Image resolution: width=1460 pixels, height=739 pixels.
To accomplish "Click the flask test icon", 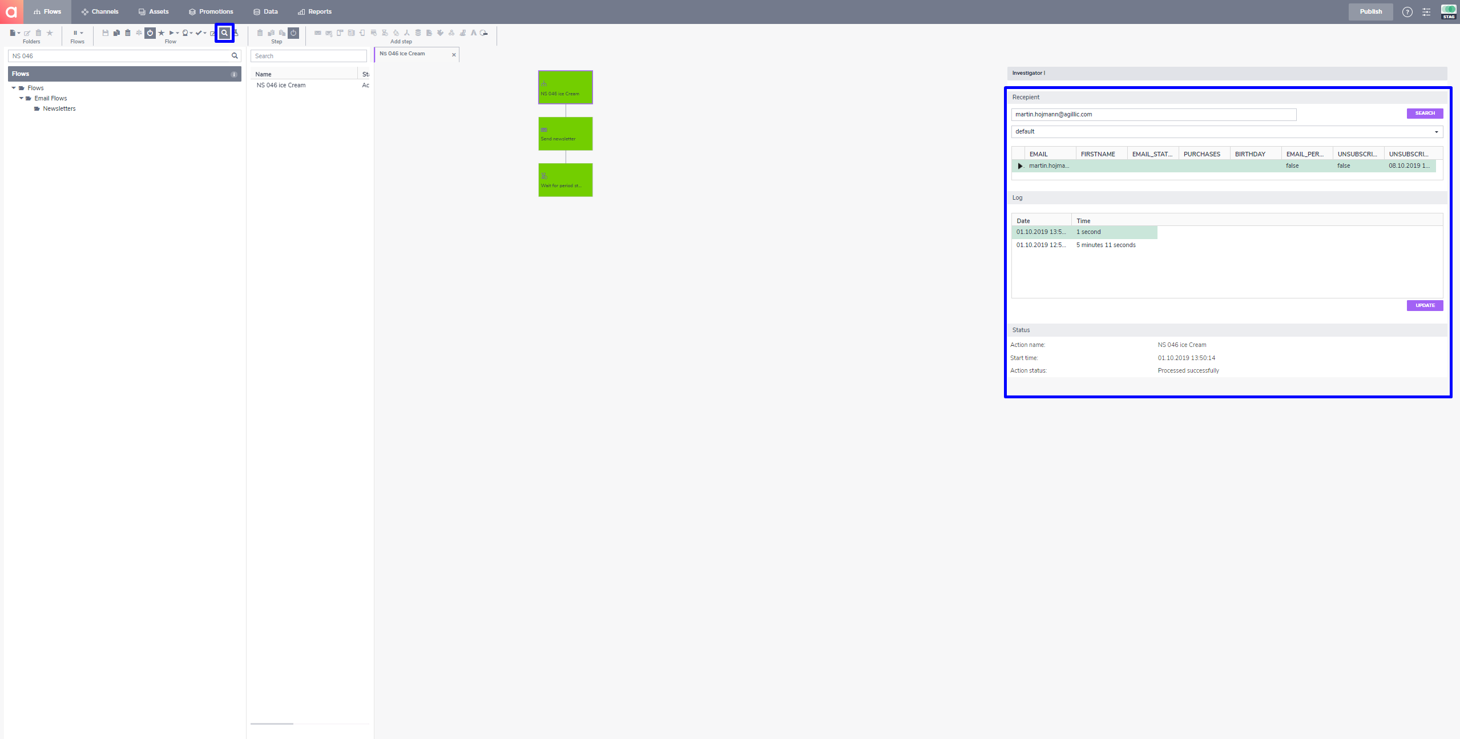I will [236, 33].
